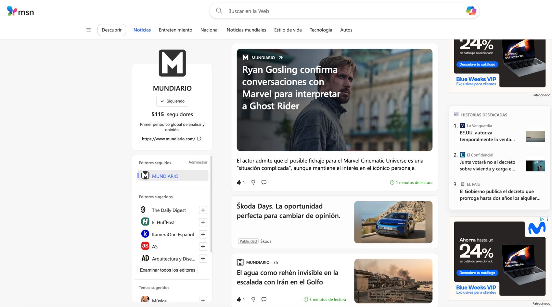Open the Descubrir tab
Screen dimensions: 552x307
pos(112,30)
